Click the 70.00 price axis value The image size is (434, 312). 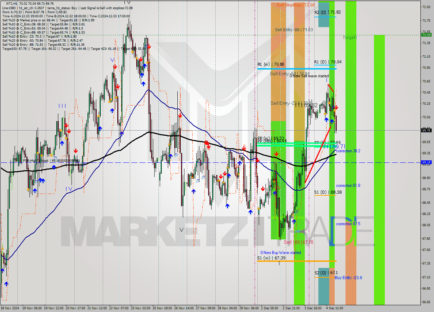point(426,117)
